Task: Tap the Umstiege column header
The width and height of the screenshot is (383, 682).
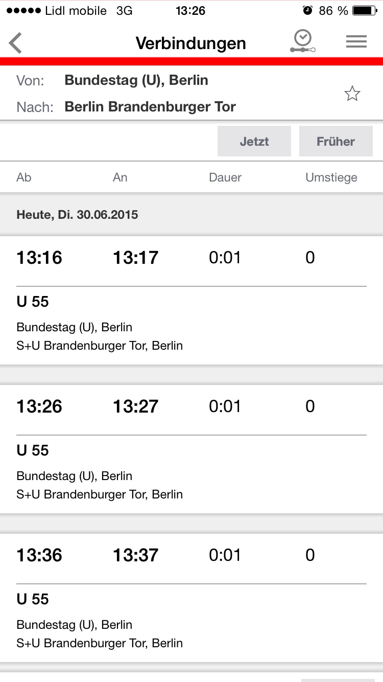Action: 331,177
